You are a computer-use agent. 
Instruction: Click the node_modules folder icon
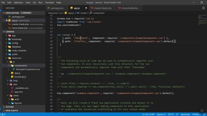click(x=9, y=51)
